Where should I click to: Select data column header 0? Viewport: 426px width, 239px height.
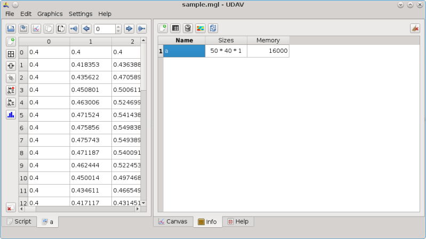click(x=49, y=42)
